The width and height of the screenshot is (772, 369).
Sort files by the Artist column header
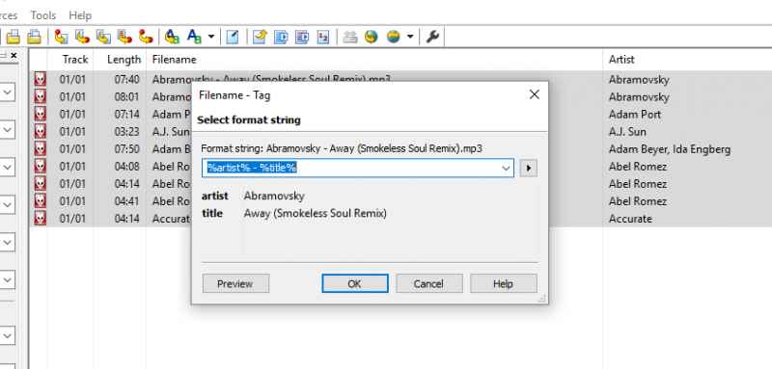(x=687, y=60)
